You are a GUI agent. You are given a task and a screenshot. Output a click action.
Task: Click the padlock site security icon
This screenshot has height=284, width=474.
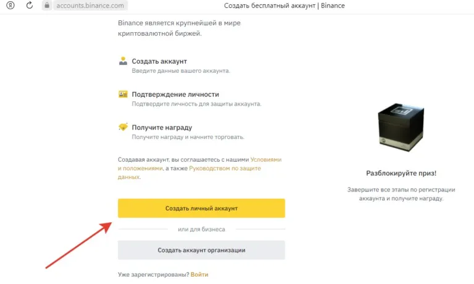pyautogui.click(x=46, y=6)
